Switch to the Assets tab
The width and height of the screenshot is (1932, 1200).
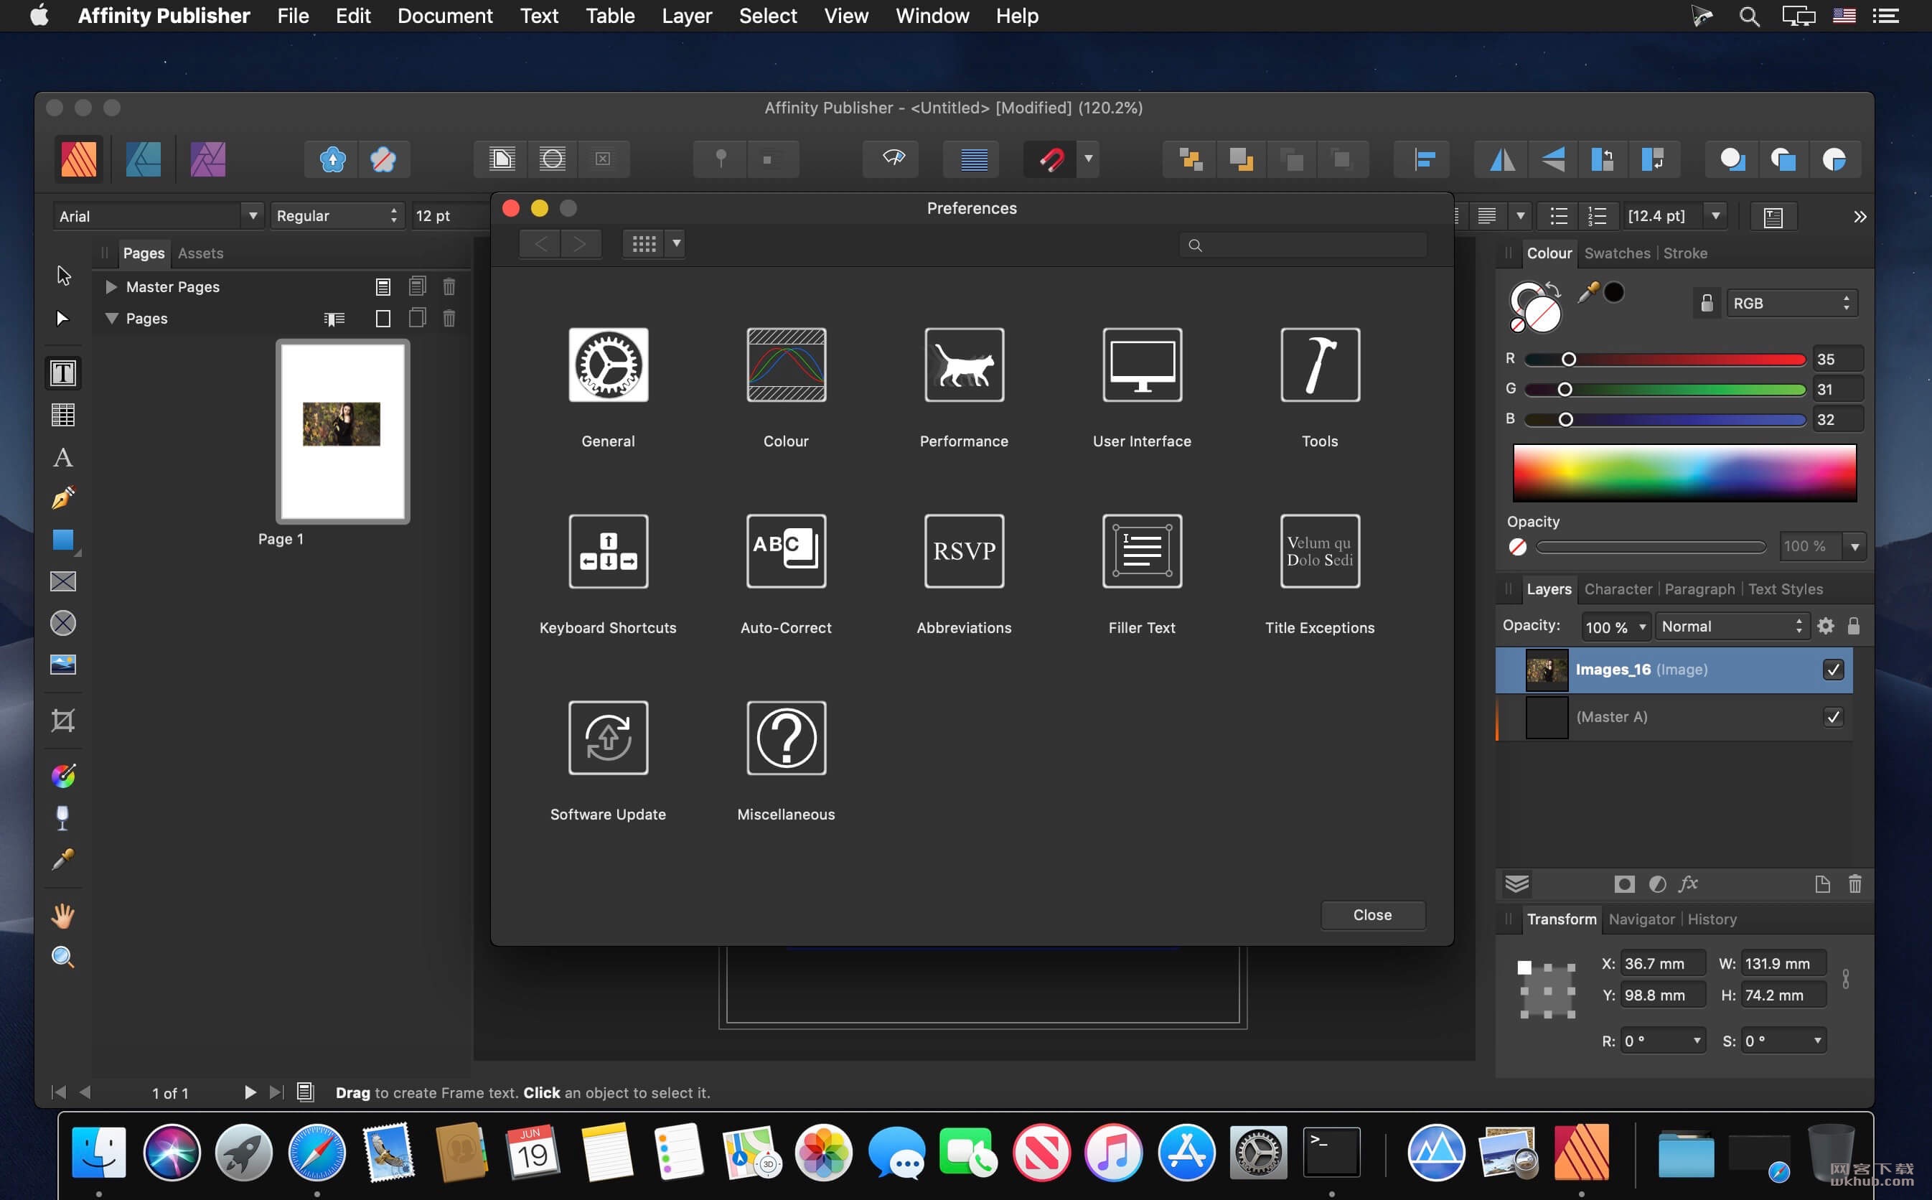pyautogui.click(x=200, y=253)
